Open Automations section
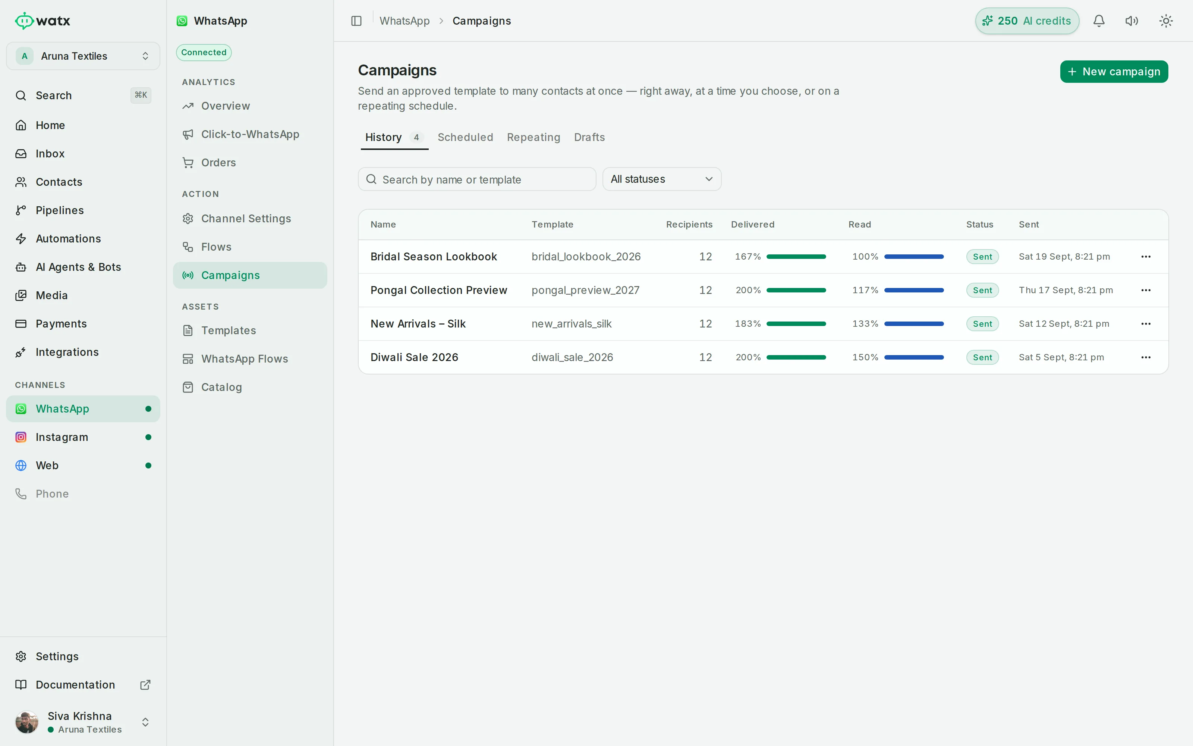Image resolution: width=1193 pixels, height=746 pixels. (83, 239)
